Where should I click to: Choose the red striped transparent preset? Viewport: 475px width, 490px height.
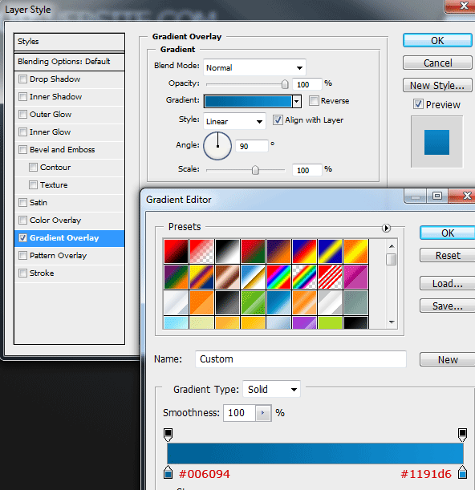click(330, 277)
